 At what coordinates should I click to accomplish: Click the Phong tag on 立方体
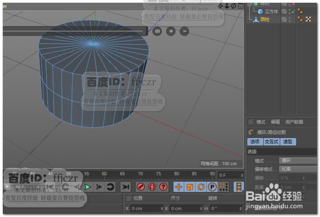click(x=300, y=11)
